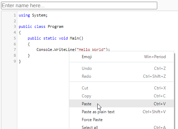Click line number 3 in the gutter
The width and height of the screenshot is (178, 129).
tap(15, 26)
